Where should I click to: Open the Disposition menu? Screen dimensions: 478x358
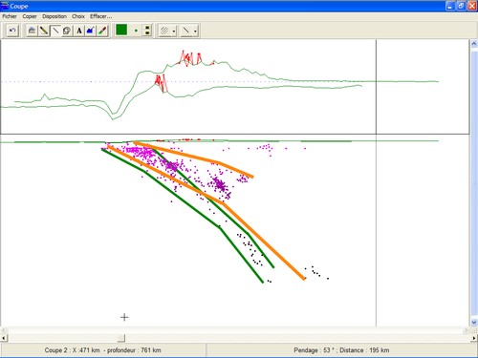[54, 16]
